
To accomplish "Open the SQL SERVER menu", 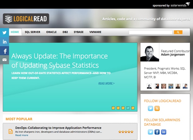I will [x=32, y=32].
